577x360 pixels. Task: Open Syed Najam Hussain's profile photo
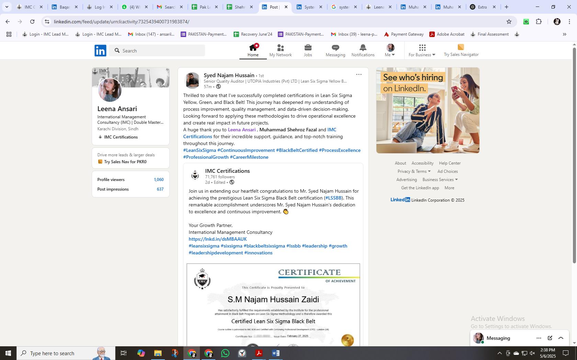192,81
